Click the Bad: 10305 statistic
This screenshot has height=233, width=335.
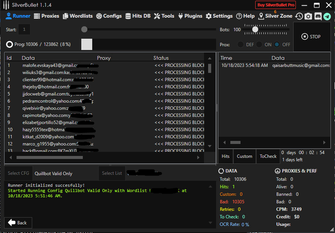click(232, 202)
